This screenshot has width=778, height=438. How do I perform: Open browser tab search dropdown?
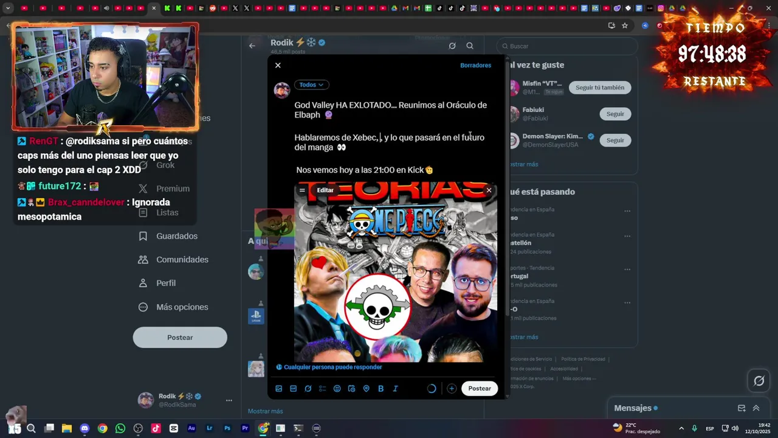(x=8, y=9)
